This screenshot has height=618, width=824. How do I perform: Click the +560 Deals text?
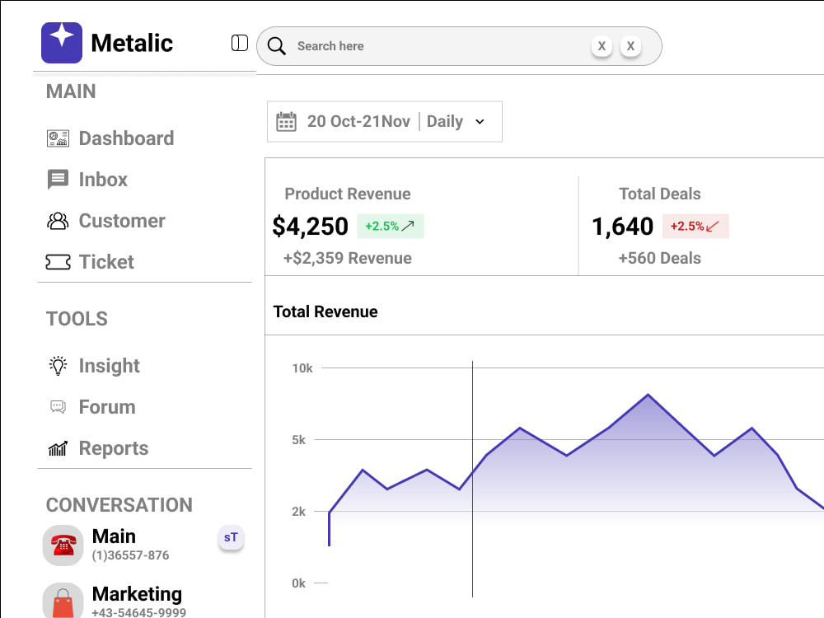coord(659,258)
